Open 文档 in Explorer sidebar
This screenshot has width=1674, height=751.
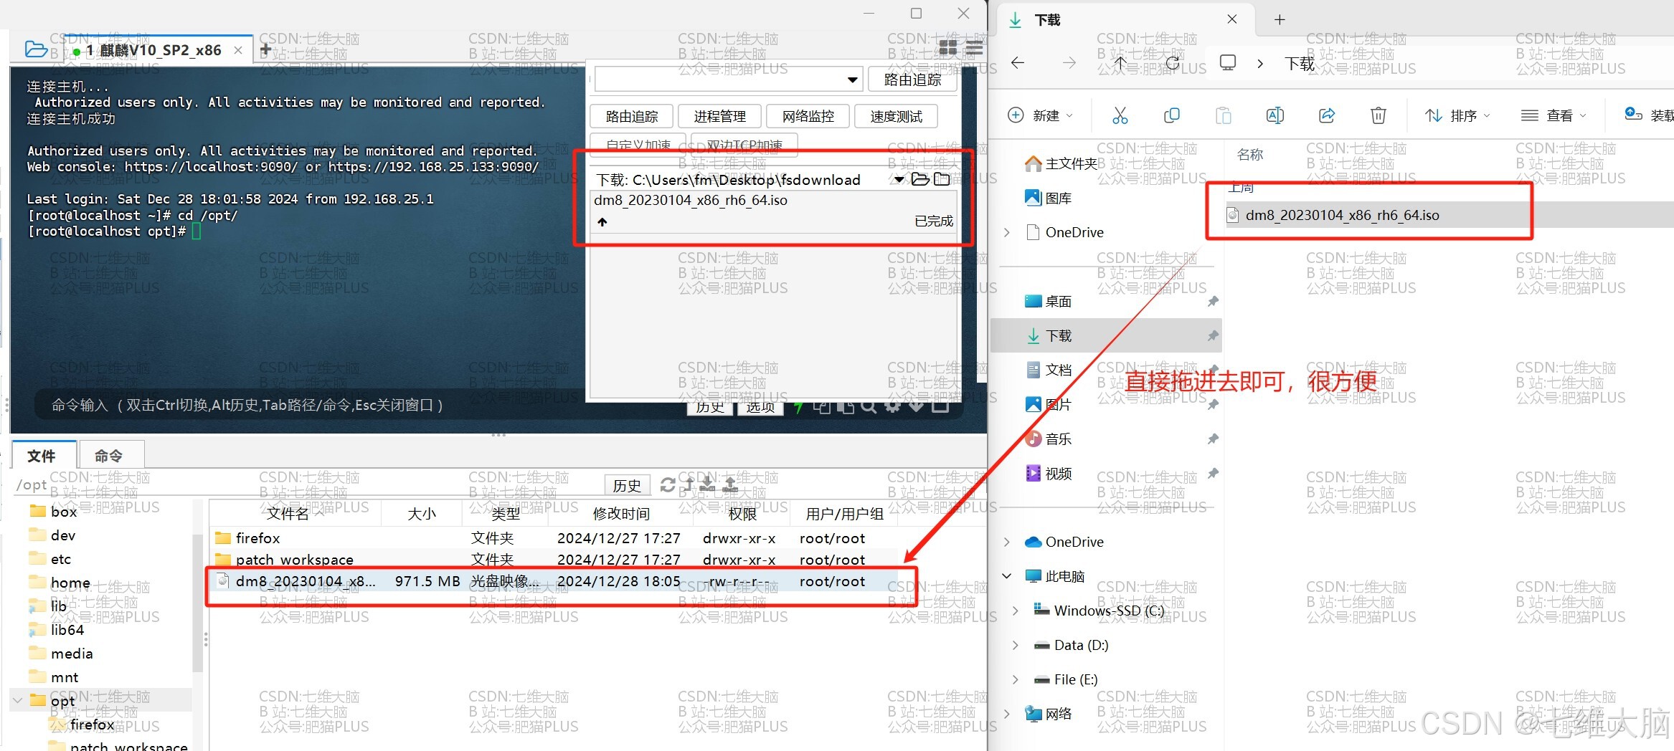tap(1058, 370)
